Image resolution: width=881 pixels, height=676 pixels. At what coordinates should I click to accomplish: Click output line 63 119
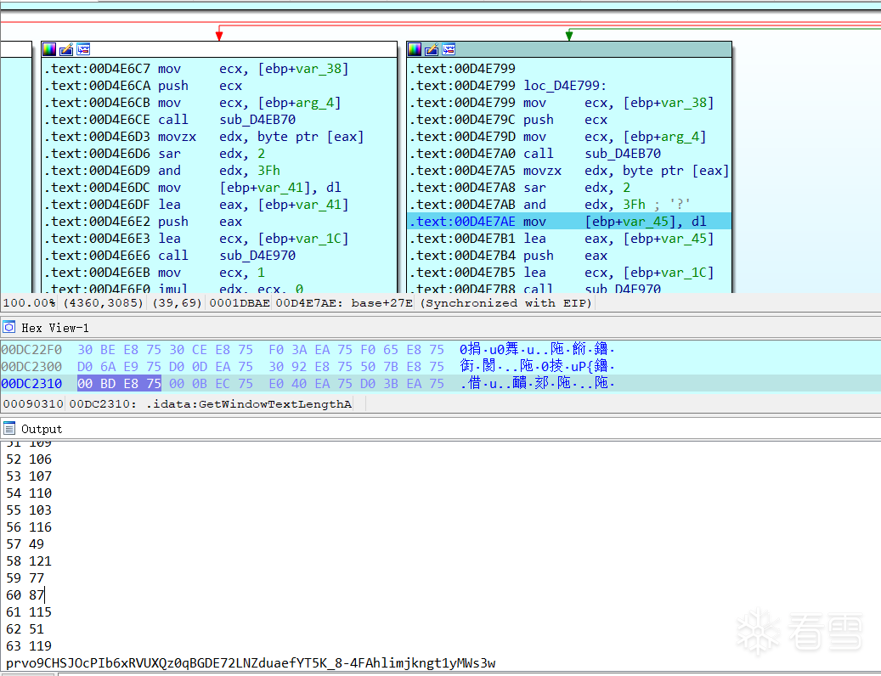tap(29, 645)
